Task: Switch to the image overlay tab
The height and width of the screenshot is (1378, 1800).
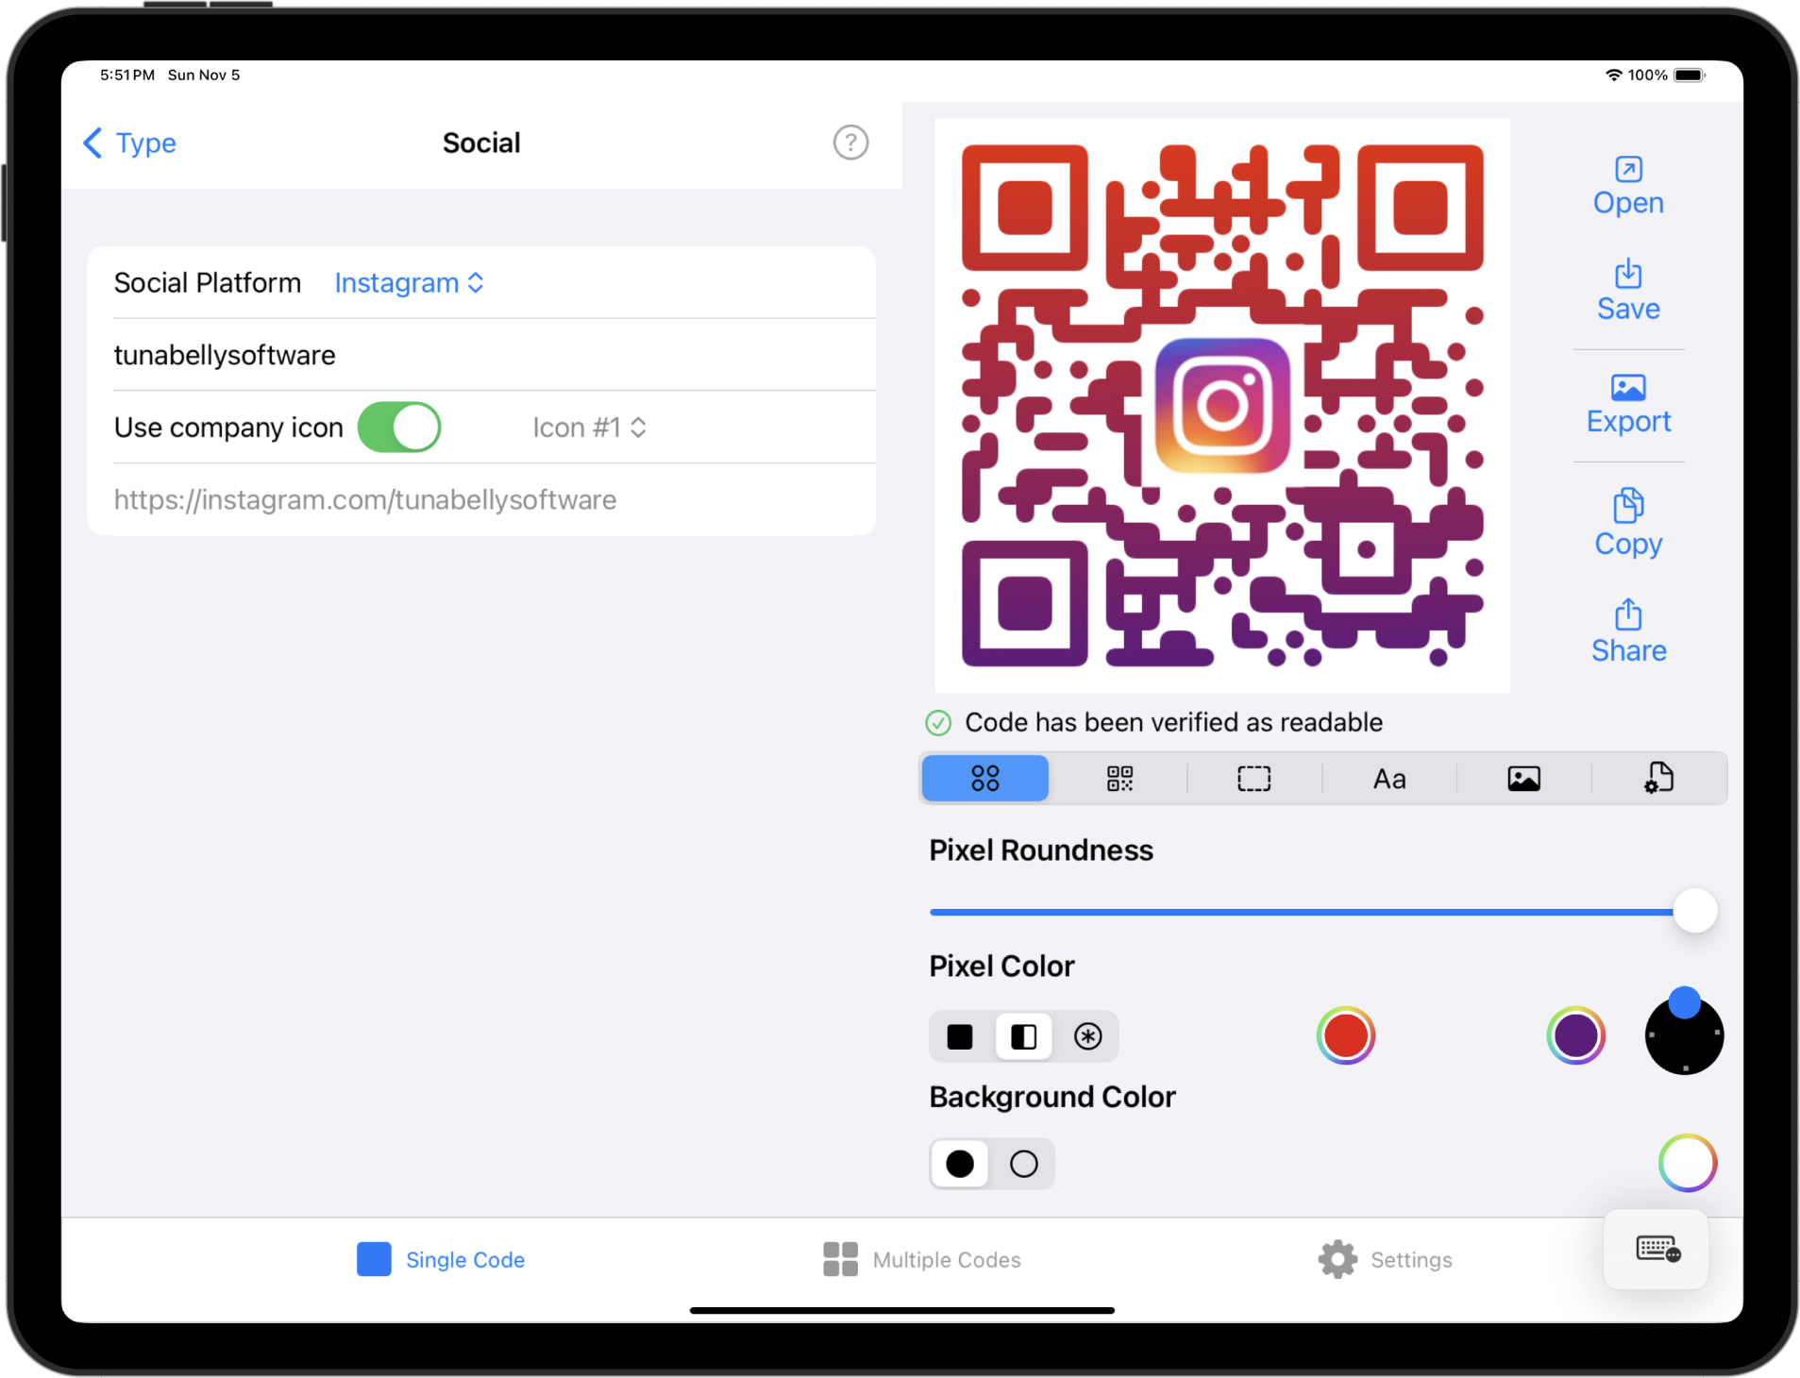Action: point(1523,779)
